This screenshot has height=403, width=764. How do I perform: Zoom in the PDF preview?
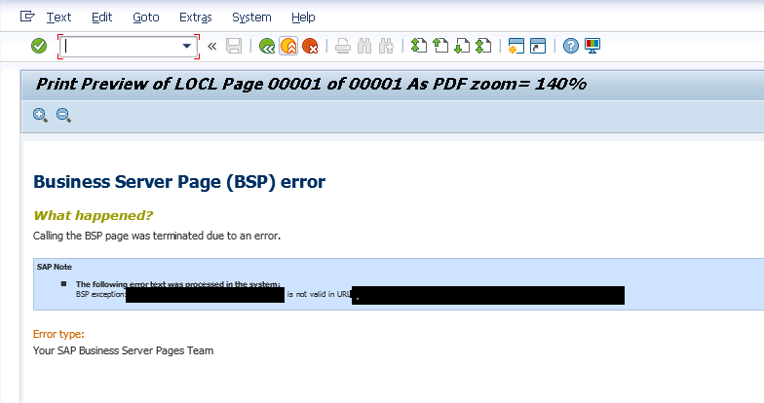(40, 115)
